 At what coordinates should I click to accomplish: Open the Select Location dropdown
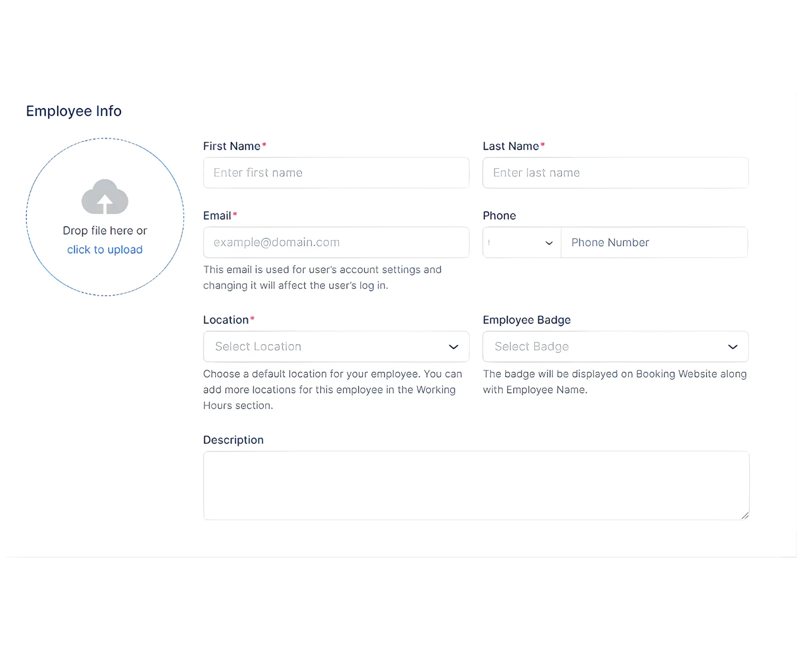point(336,347)
